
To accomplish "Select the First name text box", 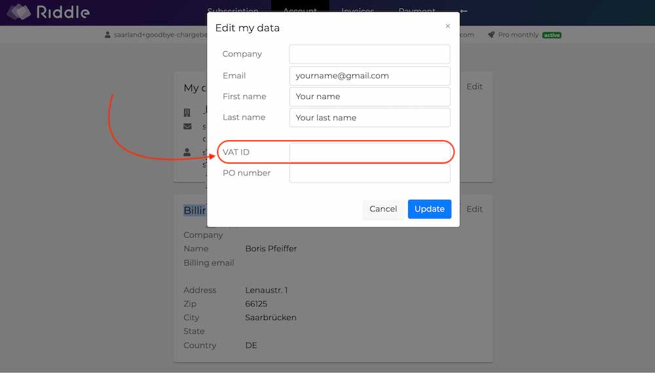I will click(369, 97).
